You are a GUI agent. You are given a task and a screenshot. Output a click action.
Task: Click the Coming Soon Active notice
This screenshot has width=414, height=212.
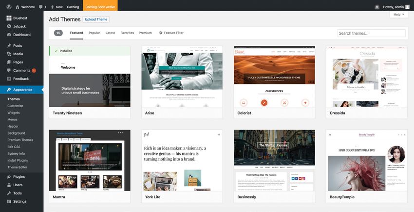[x=100, y=5]
